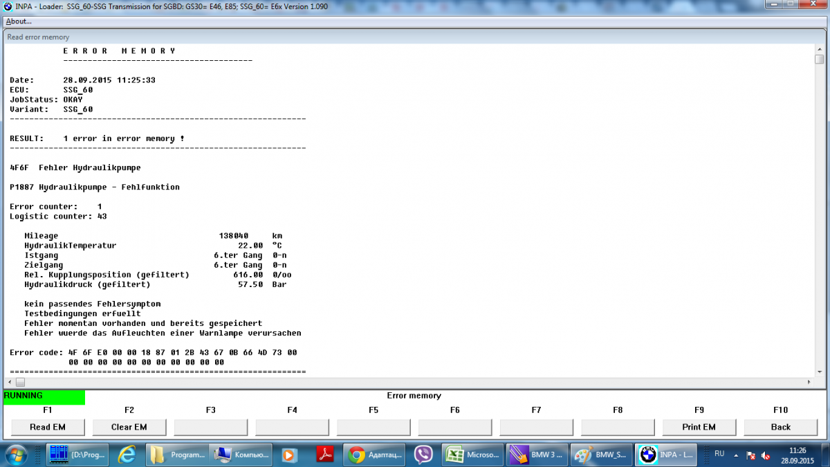830x467 pixels.
Task: Click the horizontal scrollbar thumb
Action: [20, 382]
